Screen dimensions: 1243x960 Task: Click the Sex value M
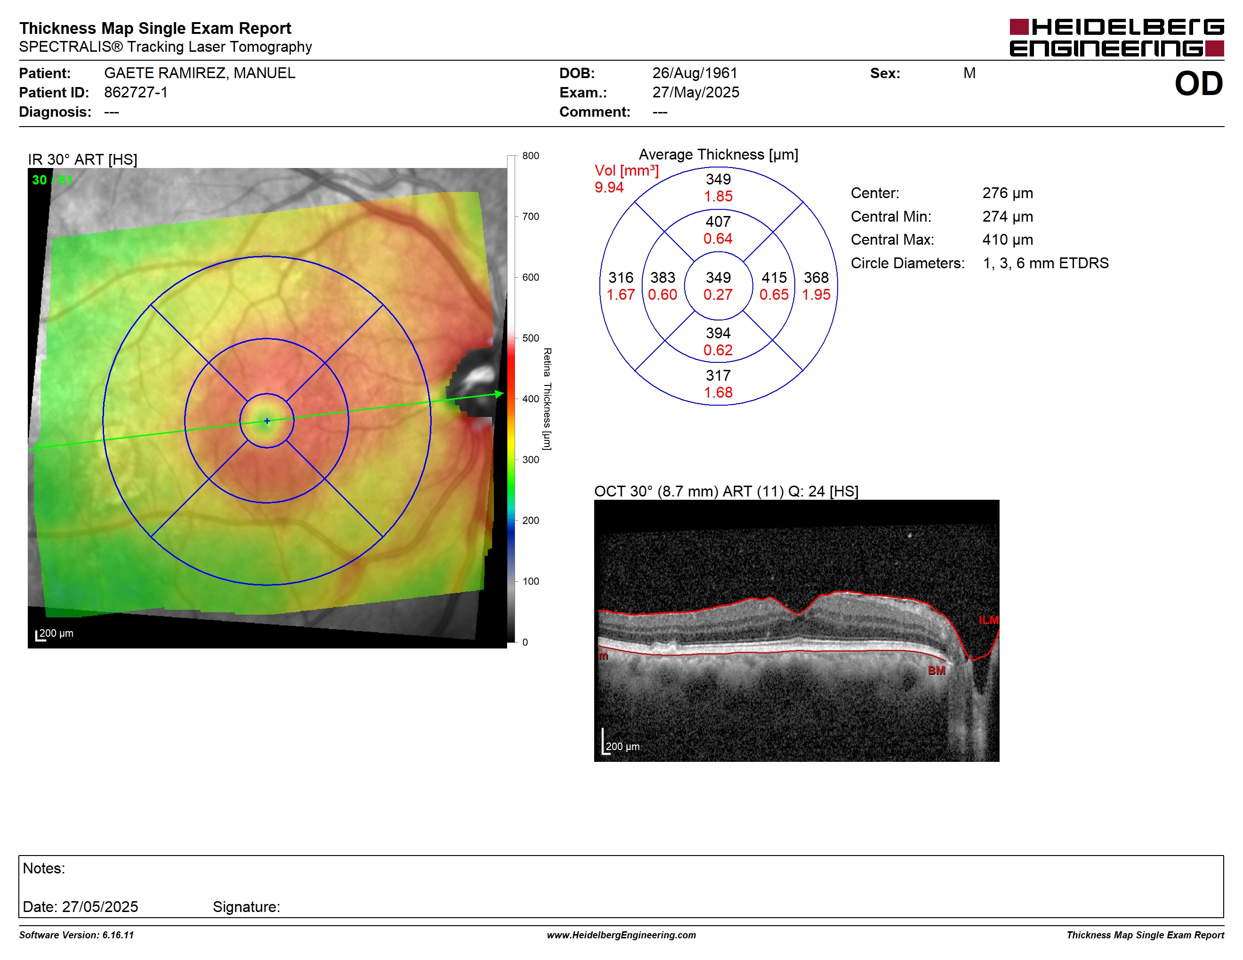(969, 73)
